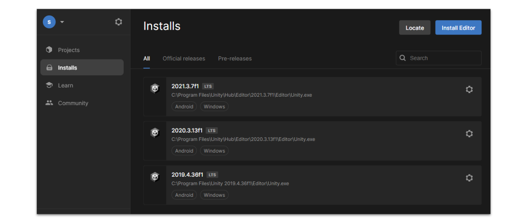
Task: Click Android tag under 2021.3.7f1
Action: [184, 107]
